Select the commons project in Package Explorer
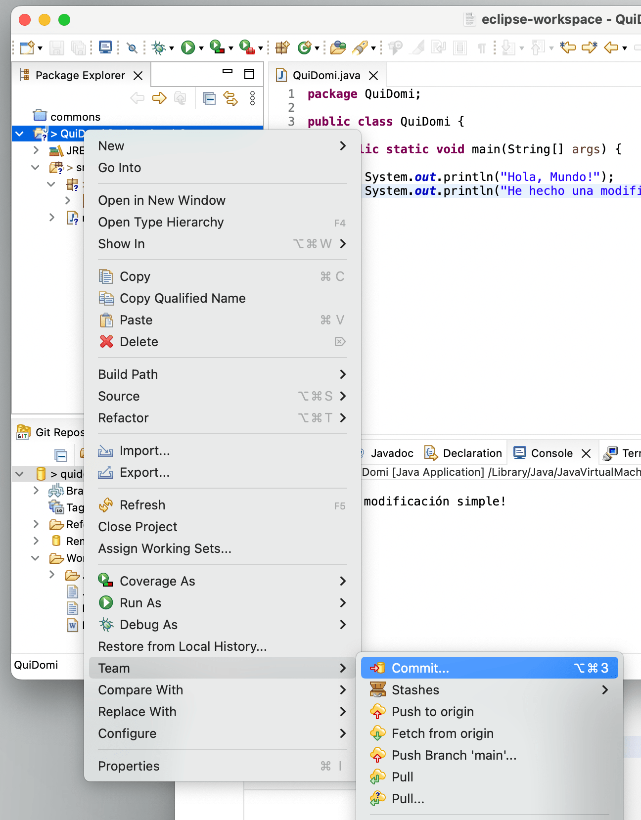The width and height of the screenshot is (641, 820). click(x=67, y=117)
